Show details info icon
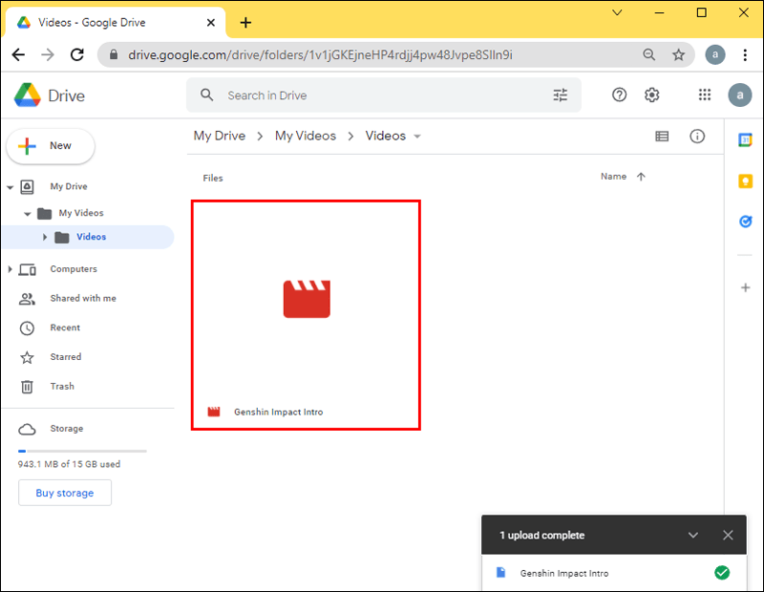The image size is (764, 592). pos(697,137)
